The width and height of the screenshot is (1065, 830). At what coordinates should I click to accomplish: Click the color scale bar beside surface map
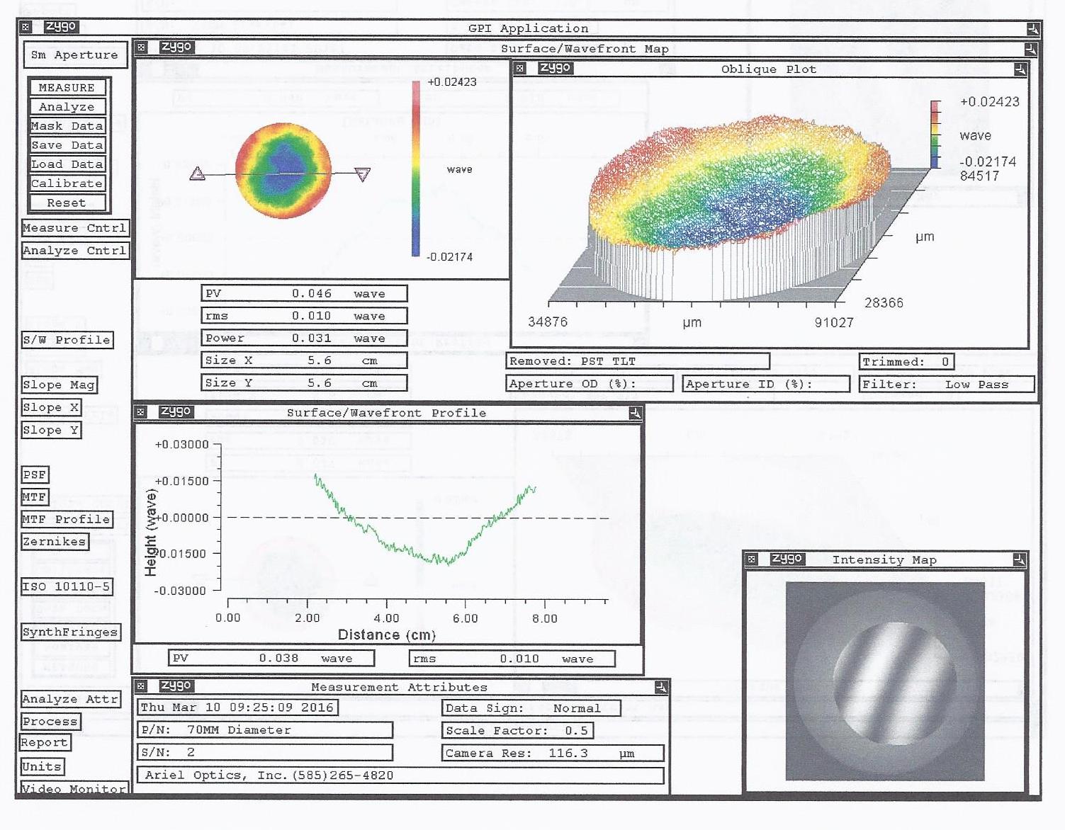(x=416, y=169)
